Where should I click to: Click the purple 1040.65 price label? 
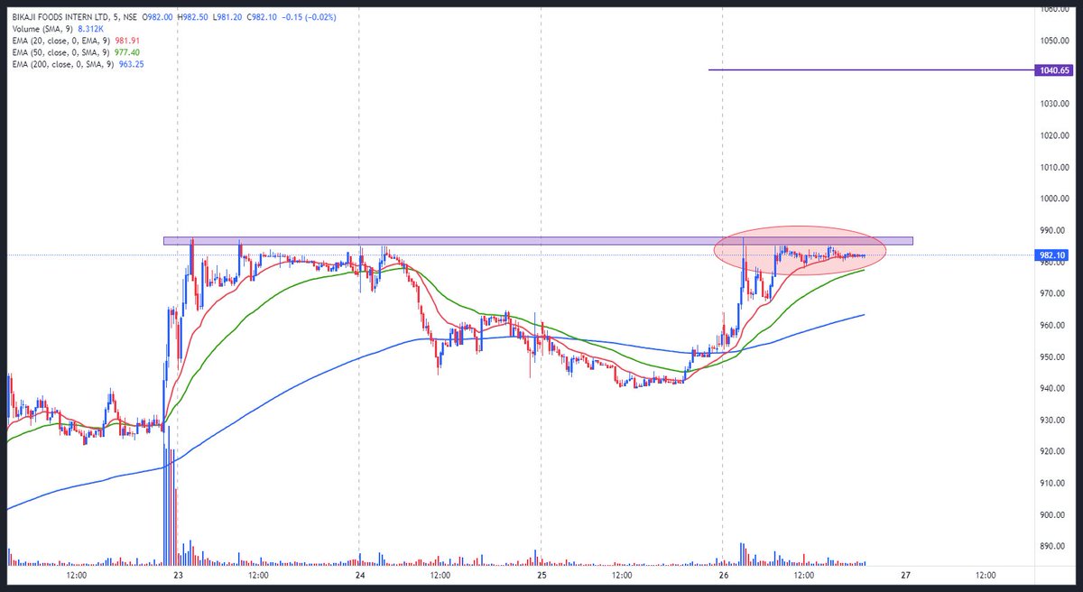(x=1053, y=69)
